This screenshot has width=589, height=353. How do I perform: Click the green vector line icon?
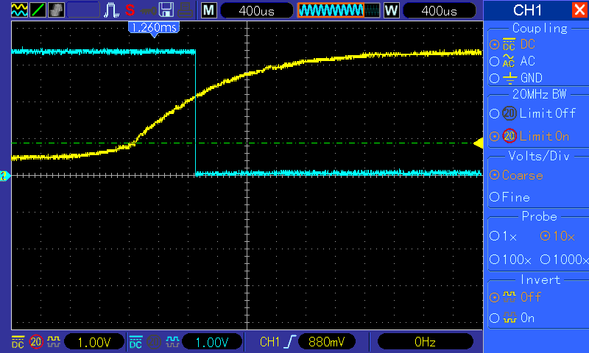point(38,10)
